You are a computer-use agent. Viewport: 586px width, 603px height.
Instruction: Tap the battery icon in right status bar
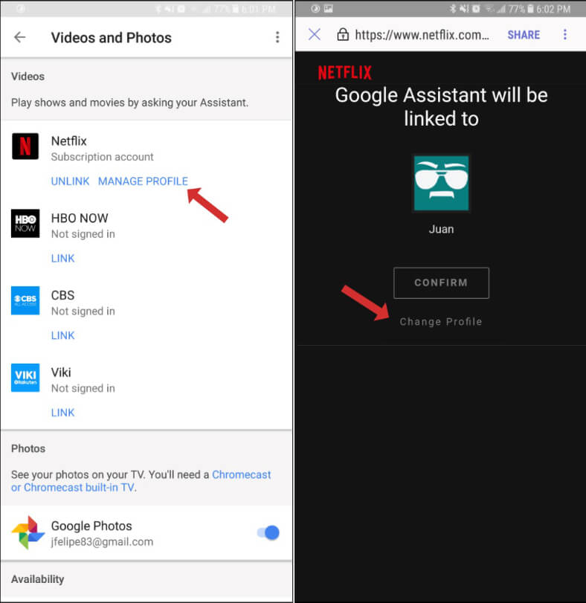(x=530, y=8)
